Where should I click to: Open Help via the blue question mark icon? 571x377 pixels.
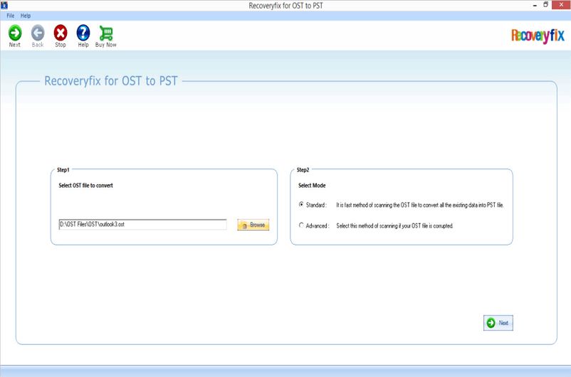[83, 33]
